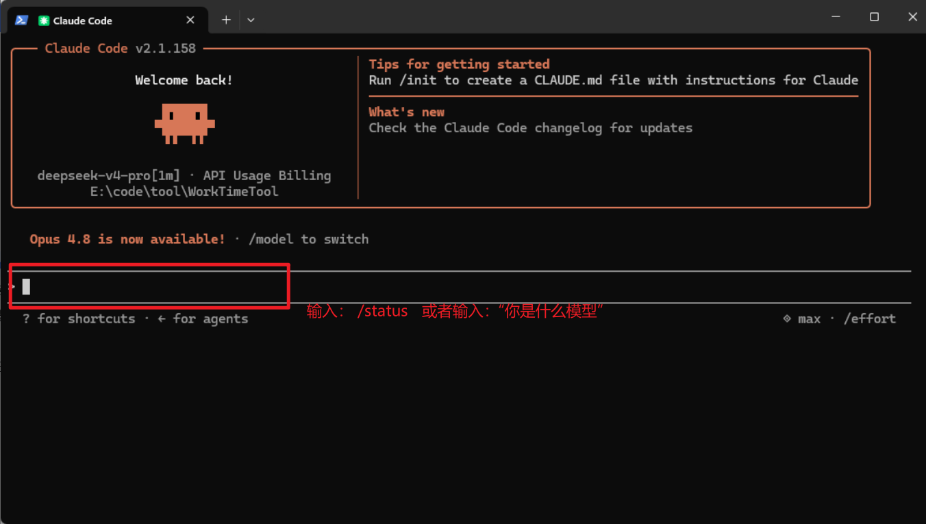Click the '/model to switch' hint
Viewport: 926px width, 524px height.
(309, 239)
